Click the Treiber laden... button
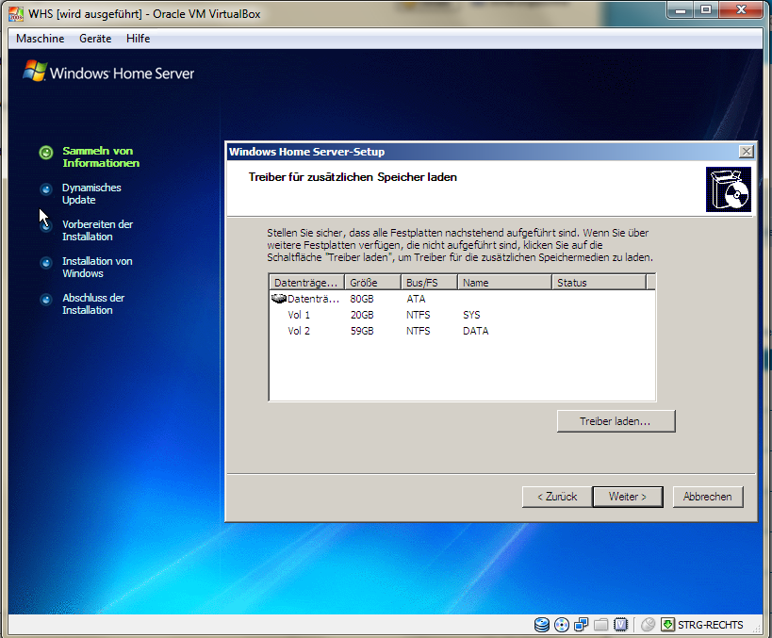This screenshot has width=772, height=638. point(616,421)
